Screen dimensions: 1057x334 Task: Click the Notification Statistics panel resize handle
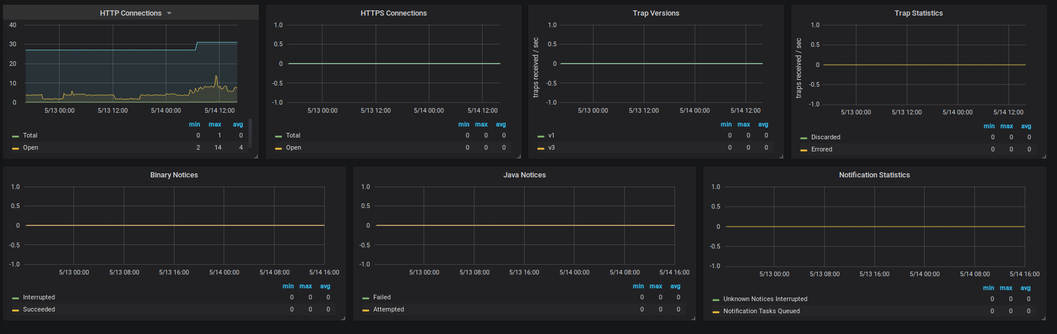tap(1044, 318)
